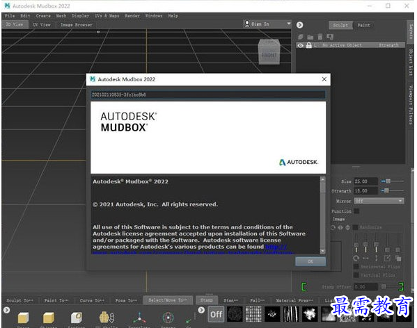Collapse right panel with the arrow button
The height and width of the screenshot is (328, 417).
[300, 25]
